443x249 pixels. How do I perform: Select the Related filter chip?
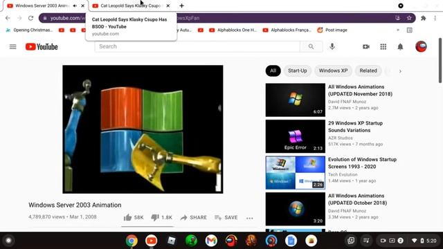368,71
